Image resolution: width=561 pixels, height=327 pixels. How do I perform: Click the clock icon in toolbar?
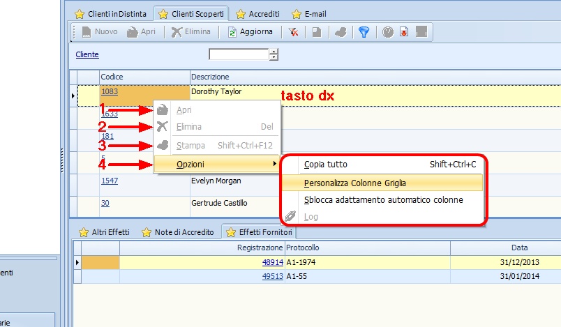point(388,32)
